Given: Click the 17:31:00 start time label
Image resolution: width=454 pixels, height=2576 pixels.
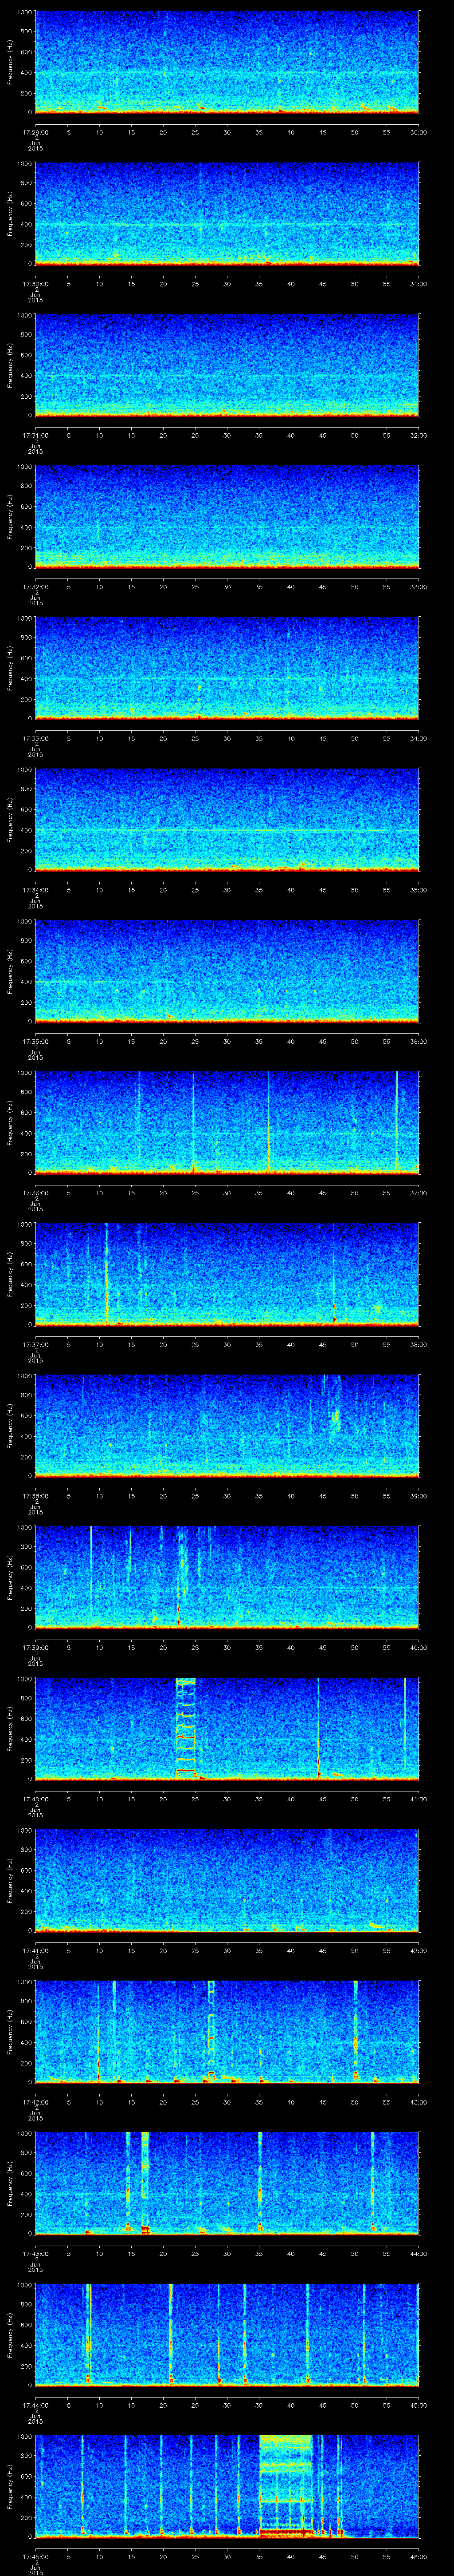Looking at the screenshot, I should tap(35, 435).
